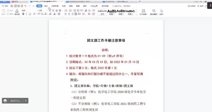This screenshot has height=112, width=212.
Task: Click the Select (选择) cursor tool
Action: pos(162,11)
